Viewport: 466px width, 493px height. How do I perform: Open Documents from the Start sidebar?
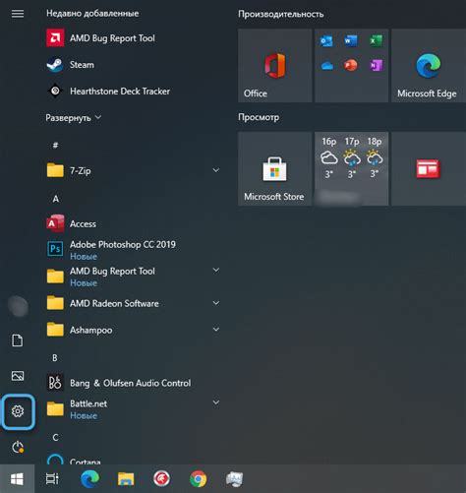[18, 340]
